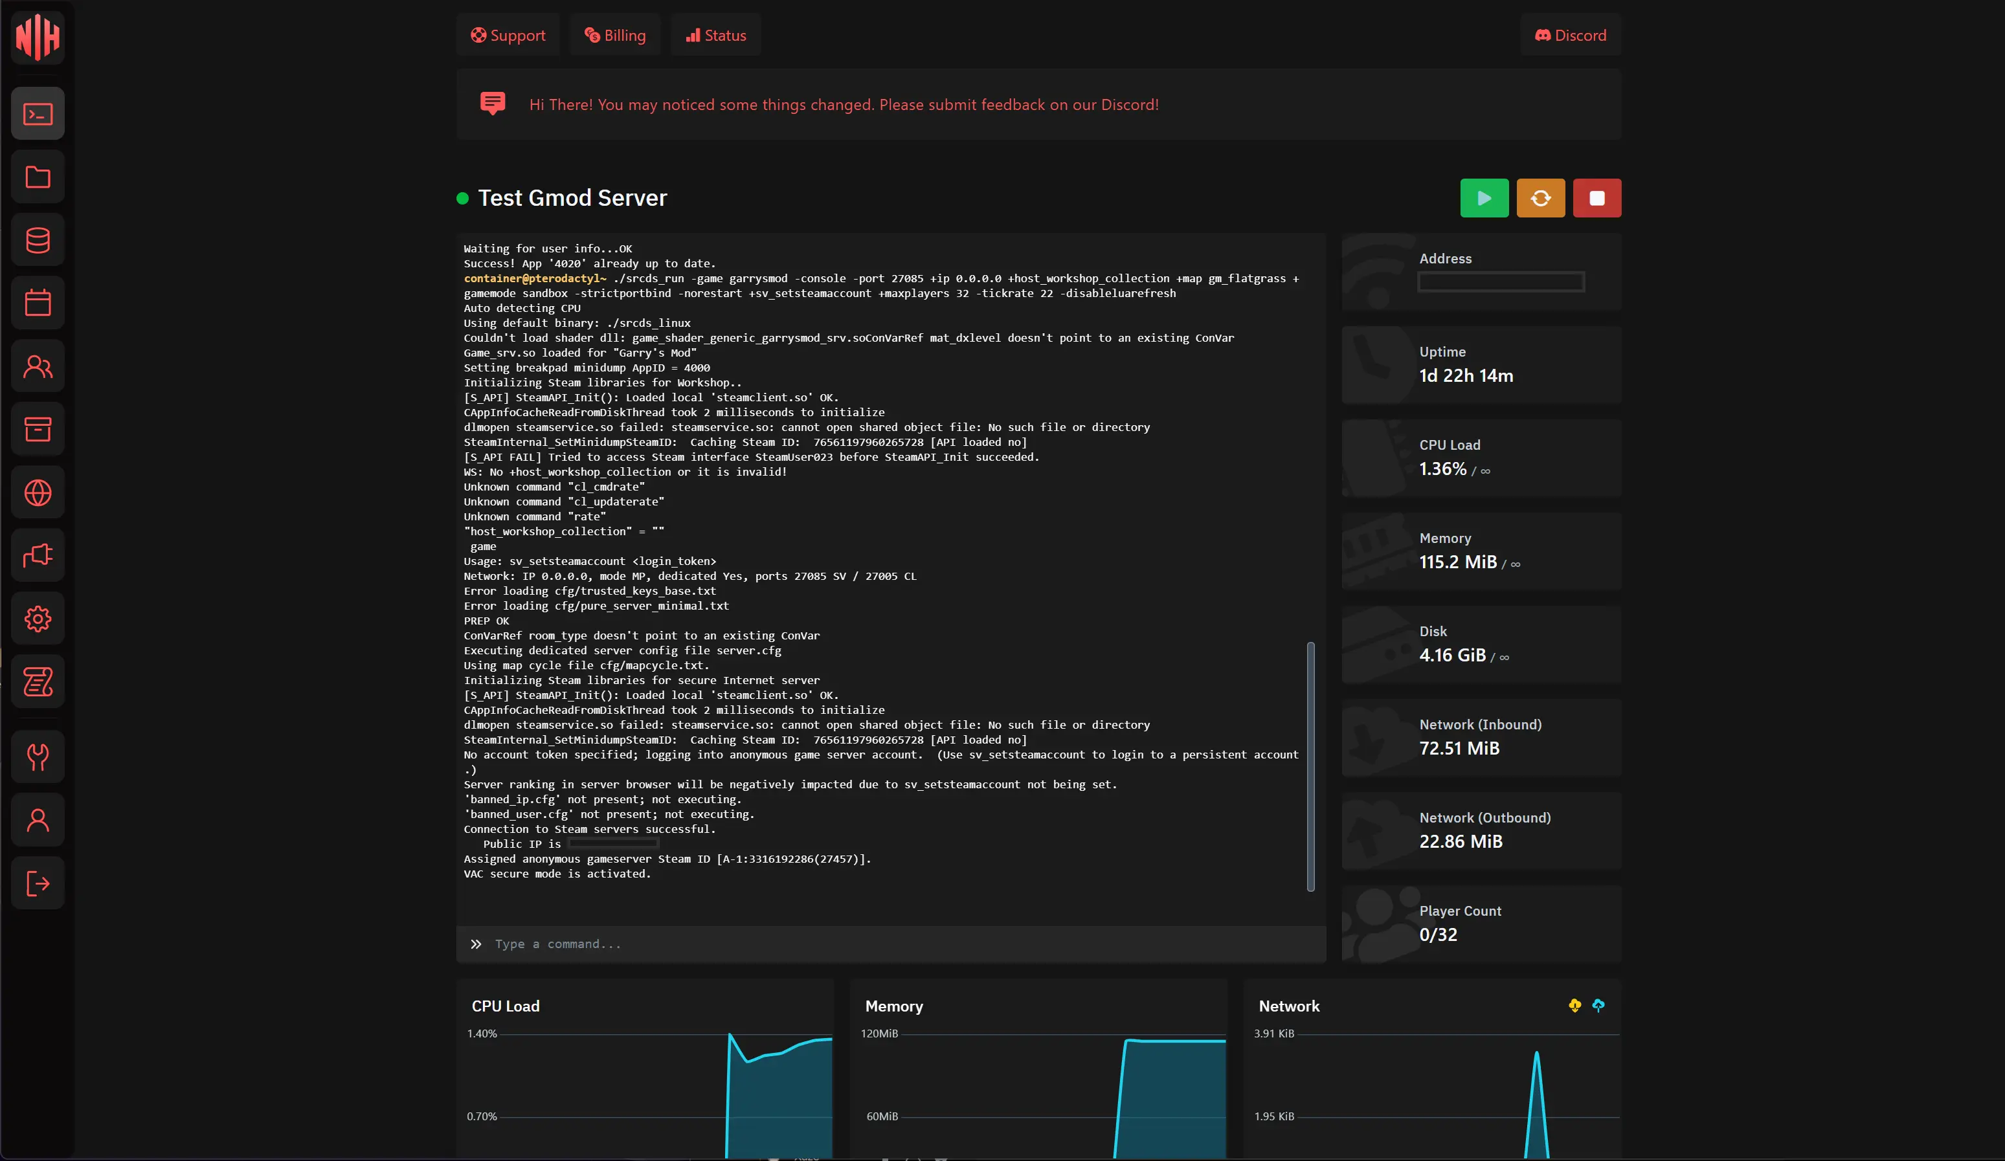
Task: Click the 'Memory' chart heading
Action: click(x=893, y=1006)
